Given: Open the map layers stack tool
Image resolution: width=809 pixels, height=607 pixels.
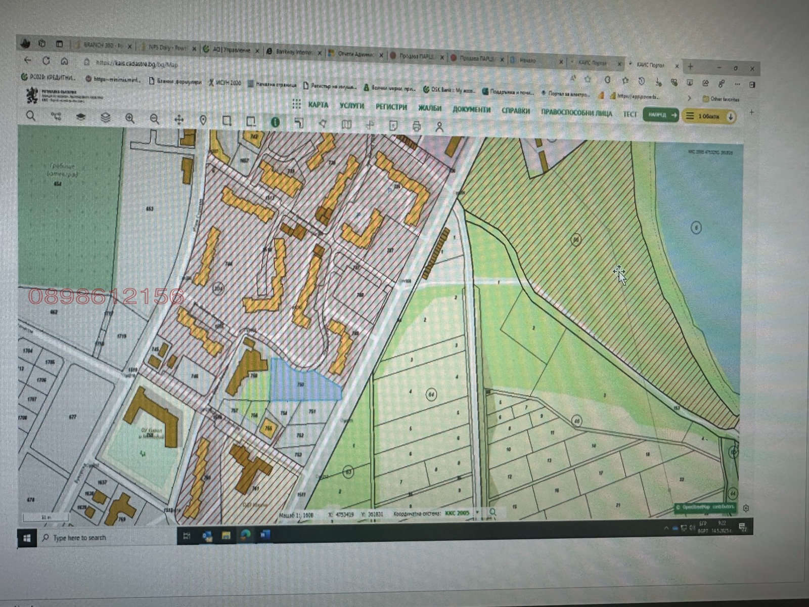Looking at the screenshot, I should click(105, 118).
